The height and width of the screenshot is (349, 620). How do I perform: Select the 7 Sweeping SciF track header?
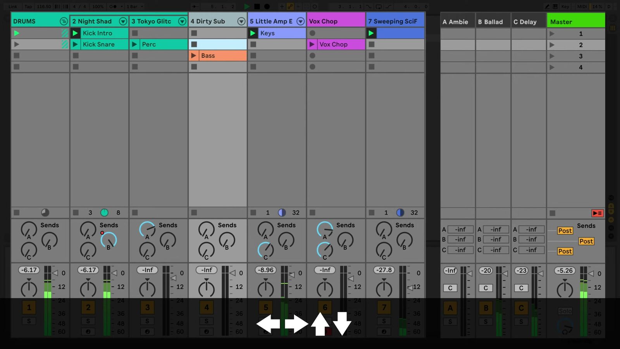(395, 21)
